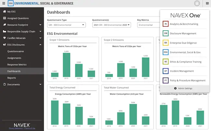
Task: Select Assignments submenu item
Action: (x=14, y=58)
